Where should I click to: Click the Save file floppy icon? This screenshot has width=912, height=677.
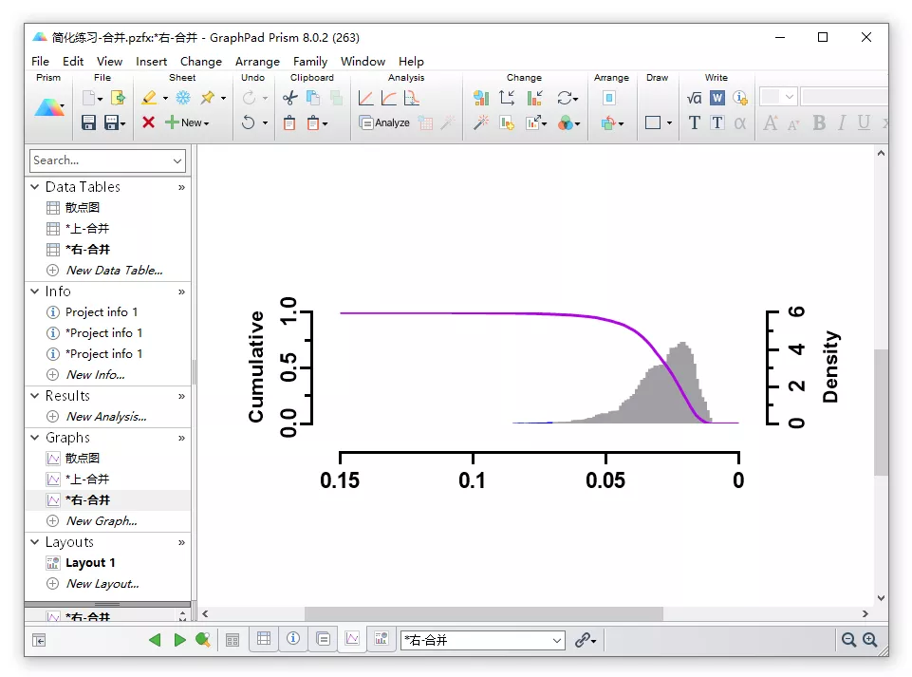[88, 122]
